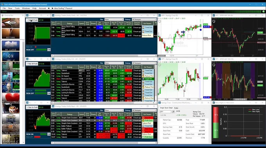
Task: Select the Omni AI channel
Action: [11, 56]
